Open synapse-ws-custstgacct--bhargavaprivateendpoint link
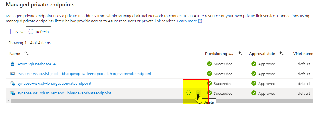Viewport: 313px width, 138px height. coord(84,74)
